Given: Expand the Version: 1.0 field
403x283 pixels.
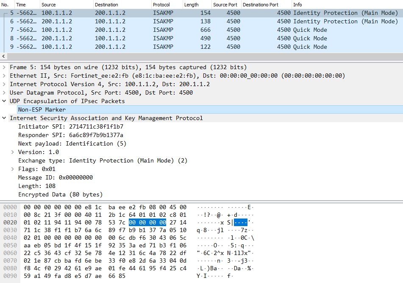Looking at the screenshot, I should (x=13, y=152).
